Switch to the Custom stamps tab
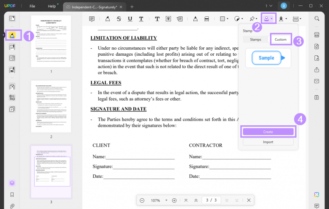The image size is (329, 209). click(280, 39)
